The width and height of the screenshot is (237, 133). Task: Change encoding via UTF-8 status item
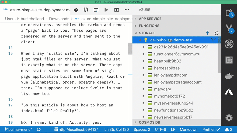[160, 130]
